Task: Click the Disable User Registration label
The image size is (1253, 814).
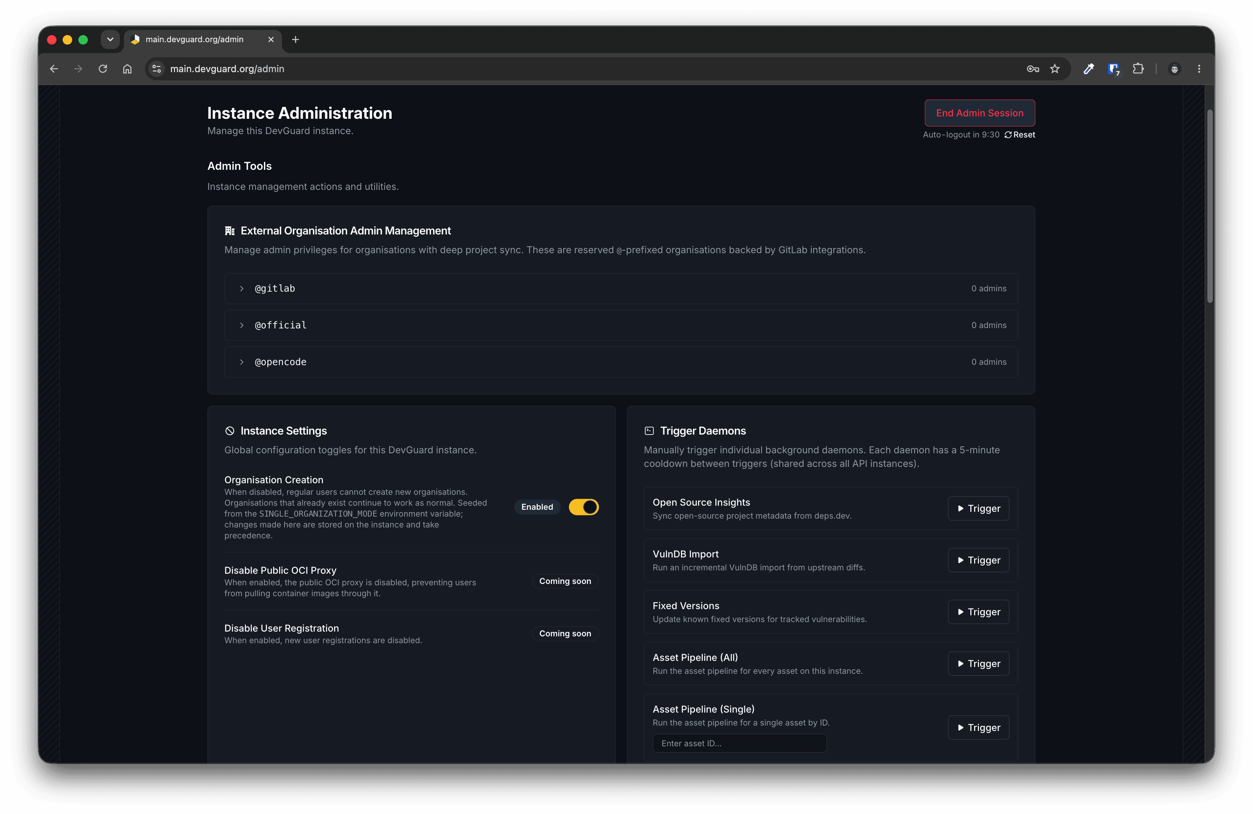Action: (282, 628)
